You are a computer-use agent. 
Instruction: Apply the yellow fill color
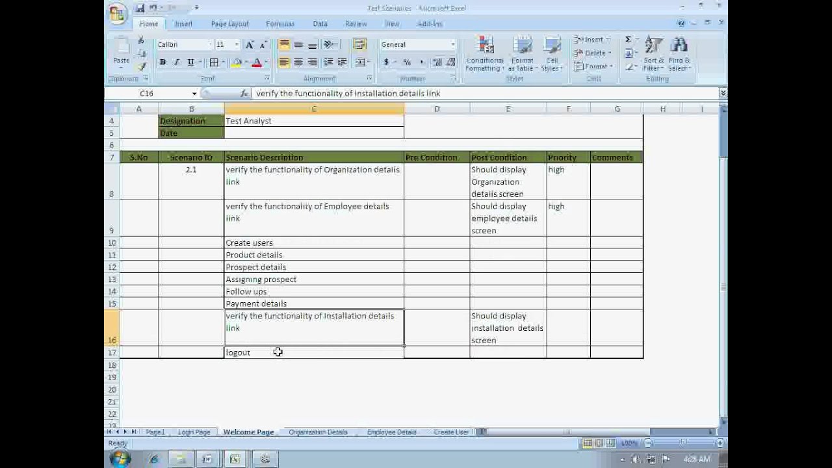point(237,62)
